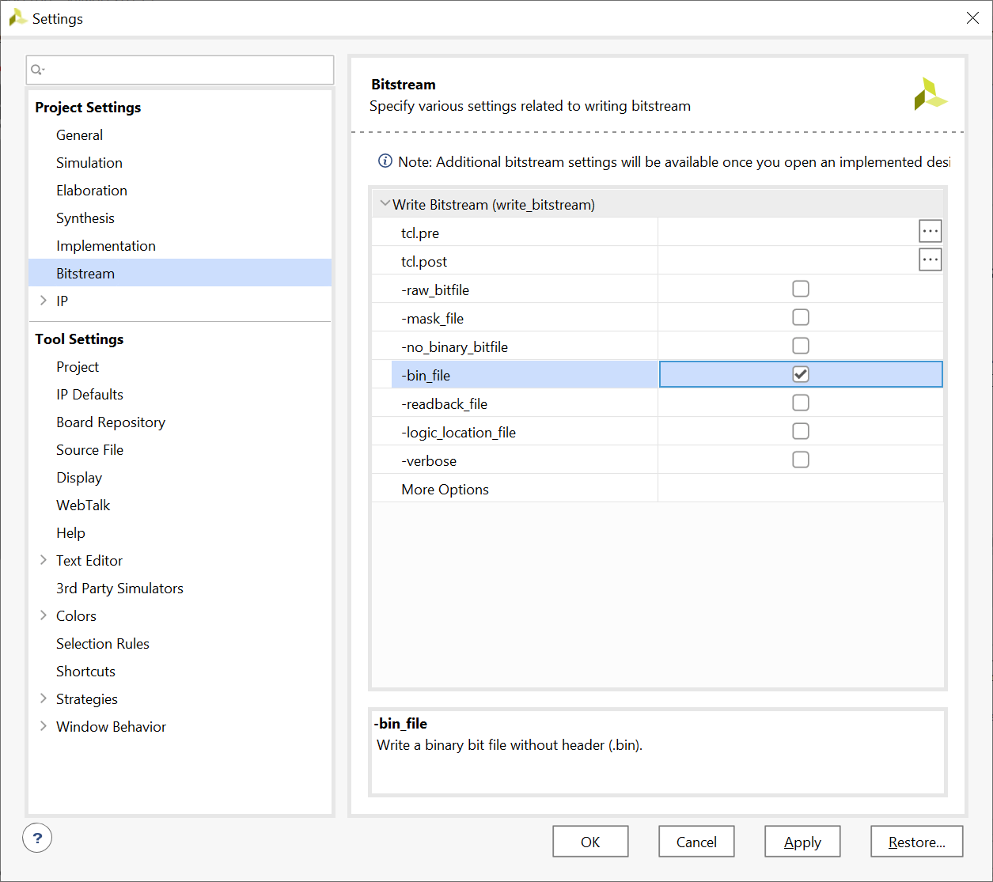Browse for tcl.post file with ellipsis button
This screenshot has height=882, width=993.
930,259
